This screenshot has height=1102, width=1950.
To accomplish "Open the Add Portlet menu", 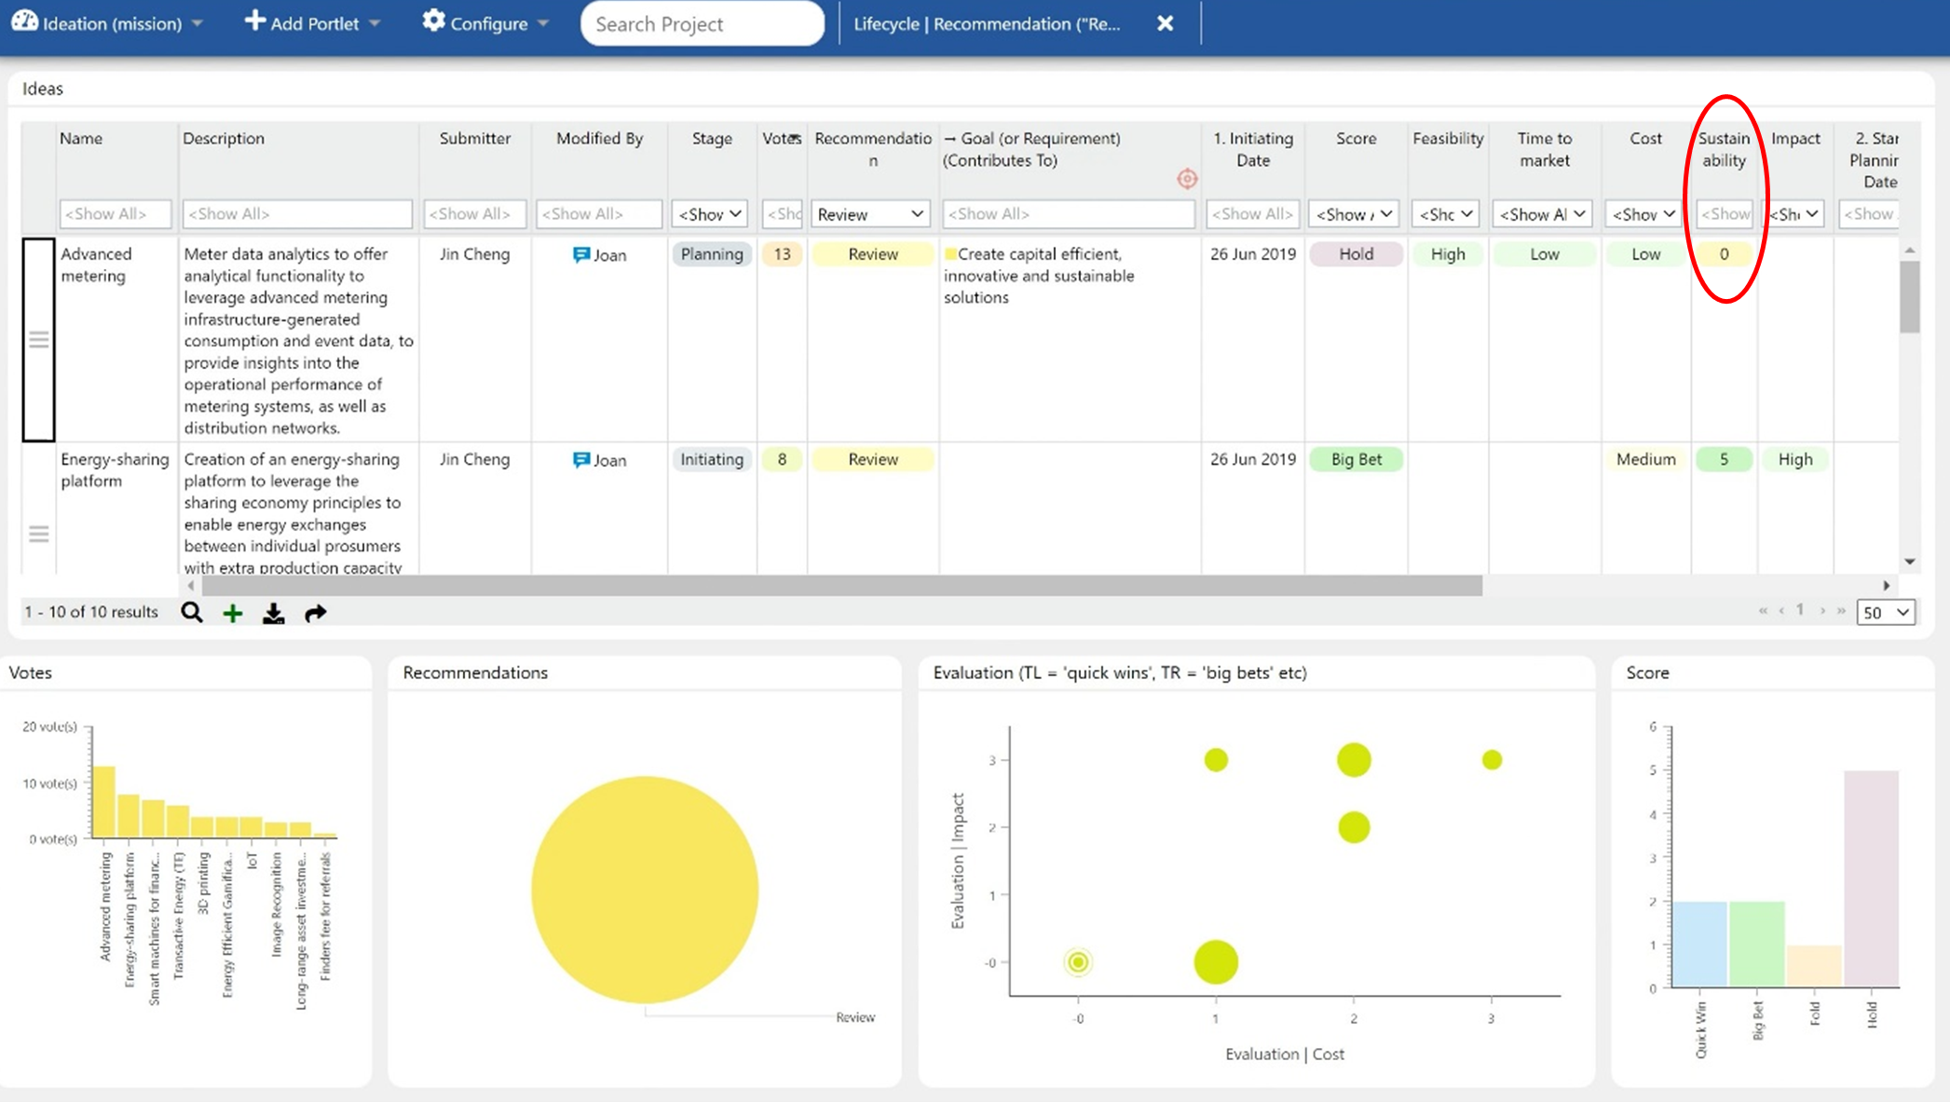I will (312, 23).
